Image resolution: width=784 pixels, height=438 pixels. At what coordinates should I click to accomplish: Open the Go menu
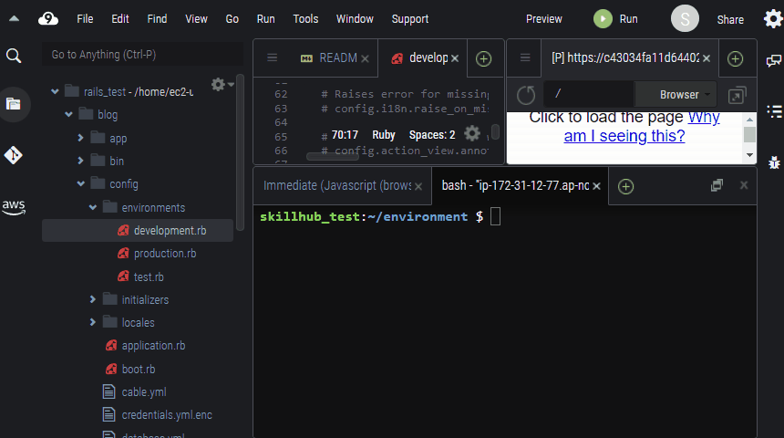(232, 19)
